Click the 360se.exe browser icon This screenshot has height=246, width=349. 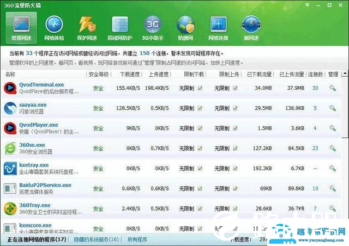(x=10, y=148)
